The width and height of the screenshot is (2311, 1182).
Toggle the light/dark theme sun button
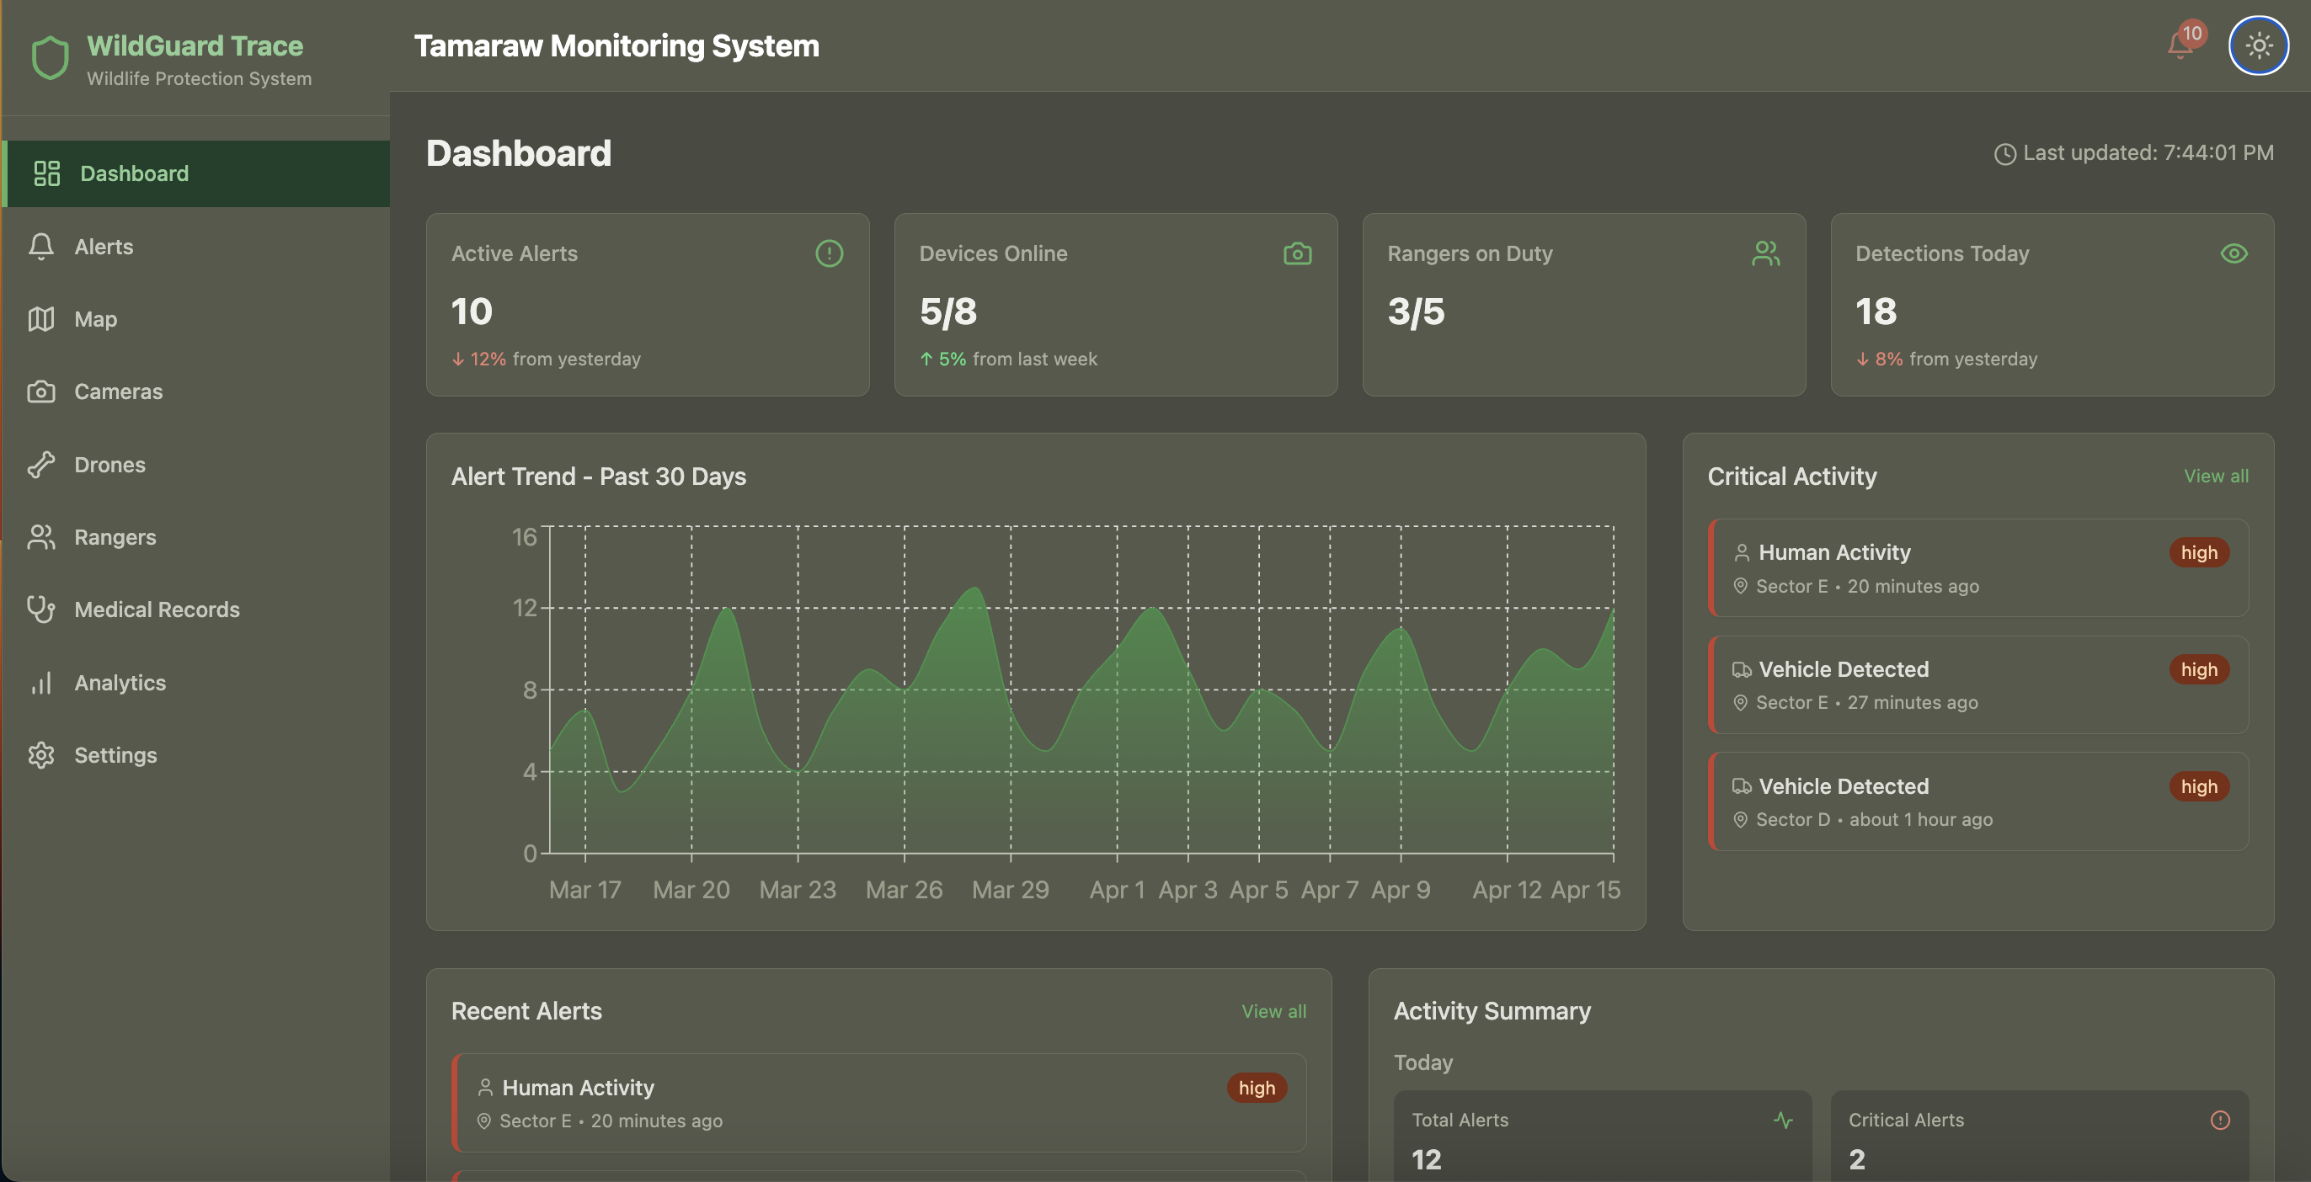(x=2258, y=45)
